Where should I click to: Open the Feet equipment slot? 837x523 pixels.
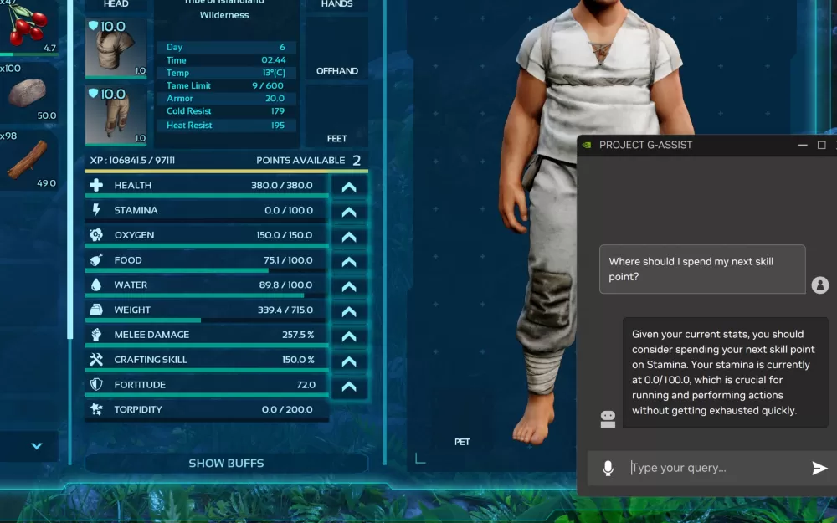pyautogui.click(x=336, y=115)
